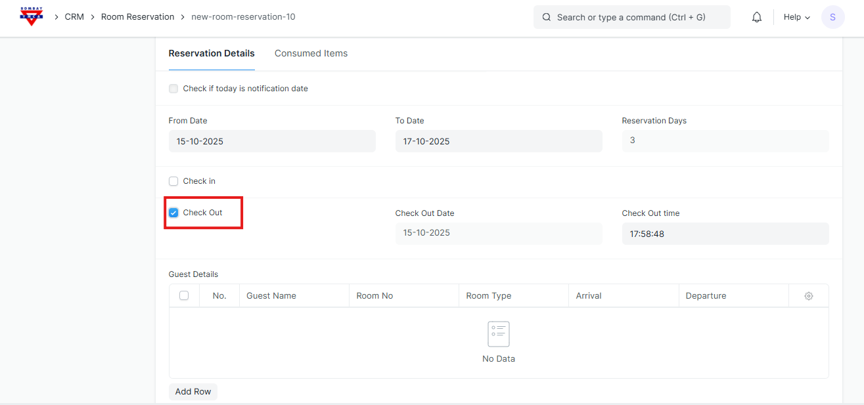Navigate to Room Reservation breadcrumb
Screen dimensions: 864x405
coord(137,17)
